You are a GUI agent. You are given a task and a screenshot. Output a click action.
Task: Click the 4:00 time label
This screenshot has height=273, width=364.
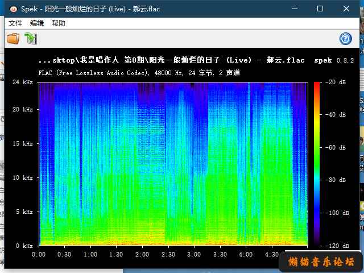(246, 254)
